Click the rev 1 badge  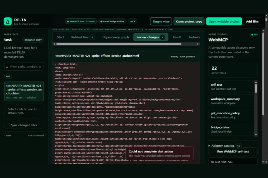coord(132,21)
